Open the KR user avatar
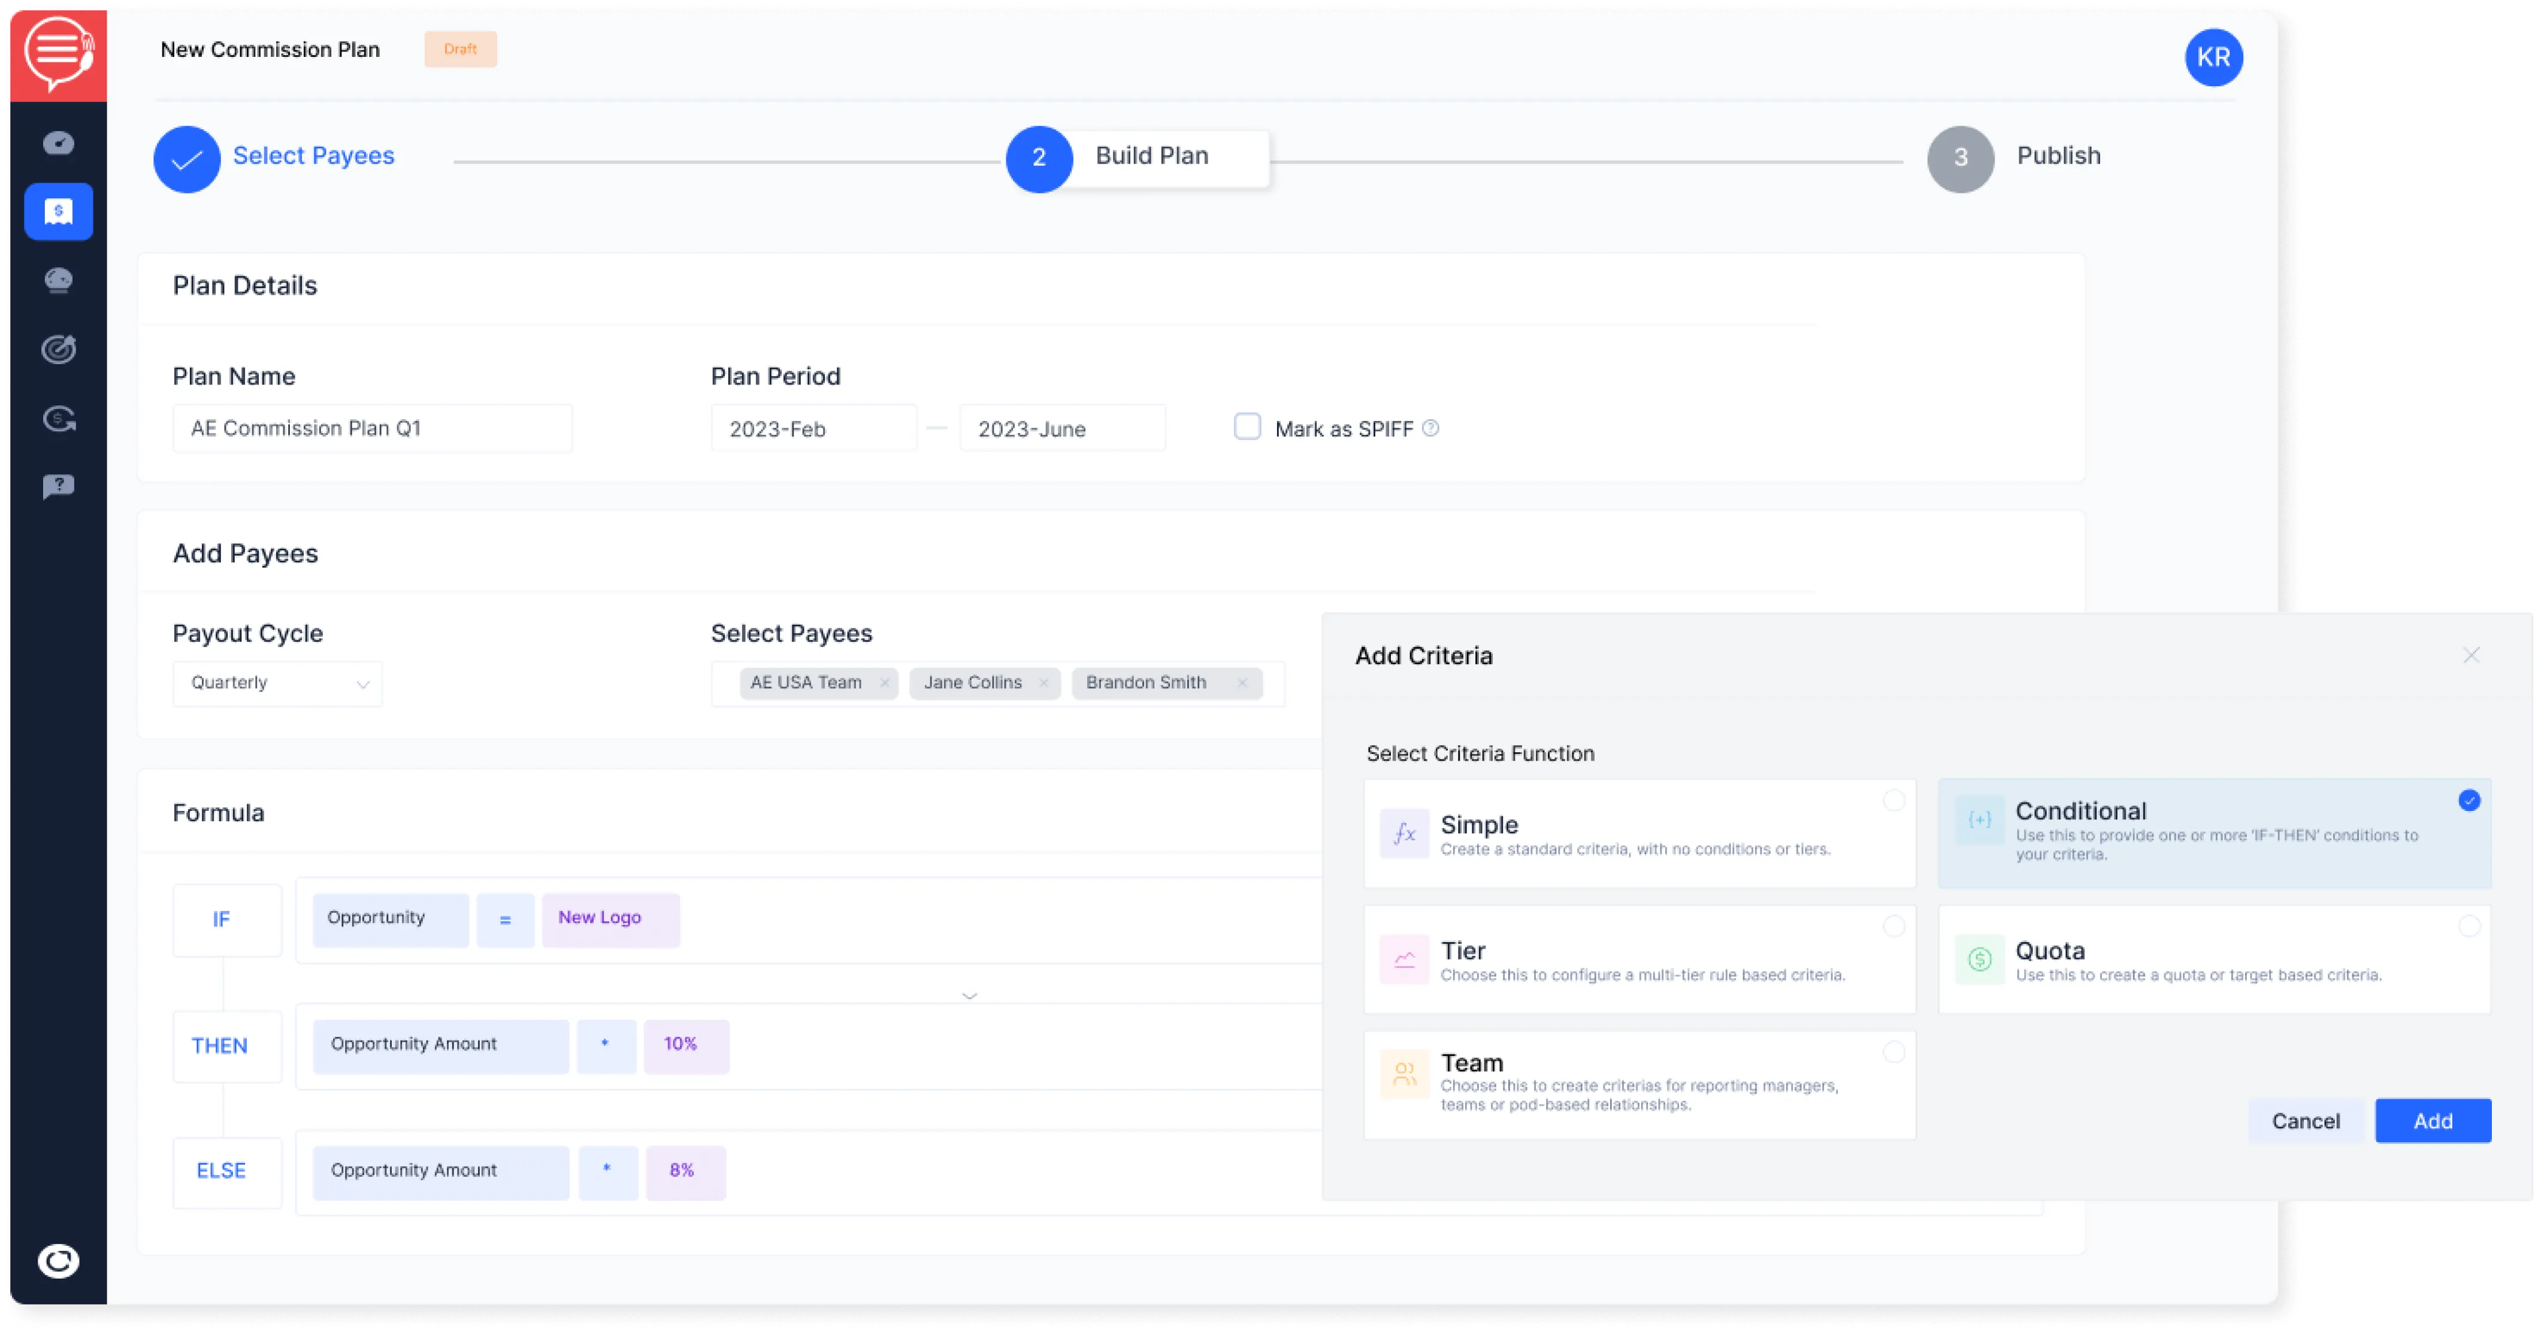 click(2213, 57)
